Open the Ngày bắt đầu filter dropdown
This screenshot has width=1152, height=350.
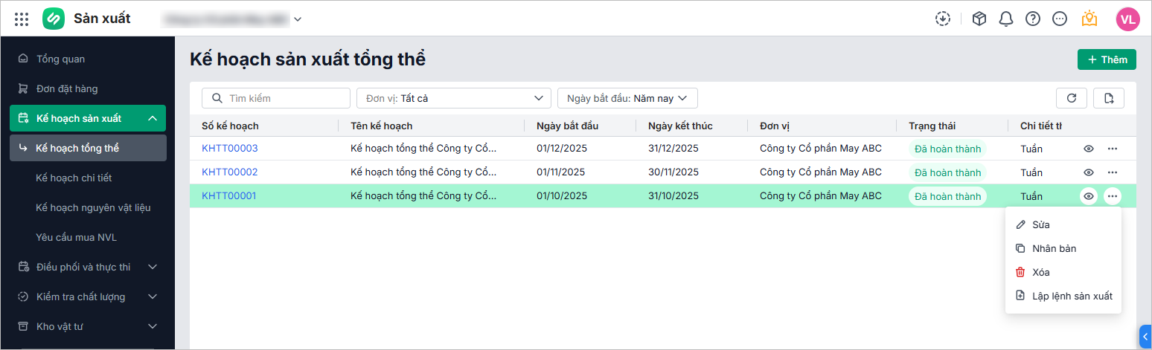(x=627, y=98)
